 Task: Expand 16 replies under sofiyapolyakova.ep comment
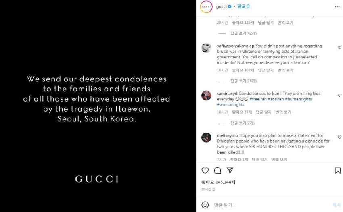[243, 81]
